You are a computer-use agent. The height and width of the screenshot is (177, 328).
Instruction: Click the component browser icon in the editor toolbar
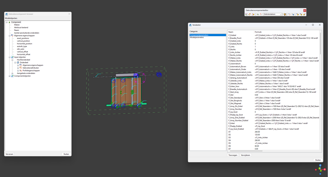(x=293, y=14)
